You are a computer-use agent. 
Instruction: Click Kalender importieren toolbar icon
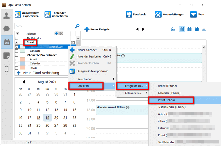tap(48, 14)
